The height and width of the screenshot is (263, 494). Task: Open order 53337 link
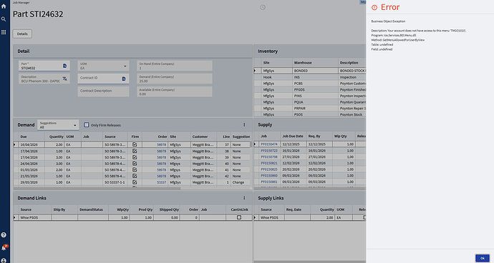[161, 182]
